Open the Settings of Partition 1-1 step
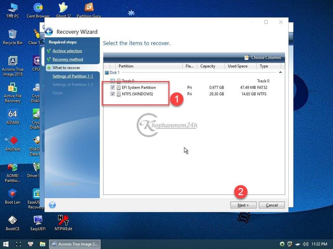Screen dimensions: 333x249 coord(73,76)
